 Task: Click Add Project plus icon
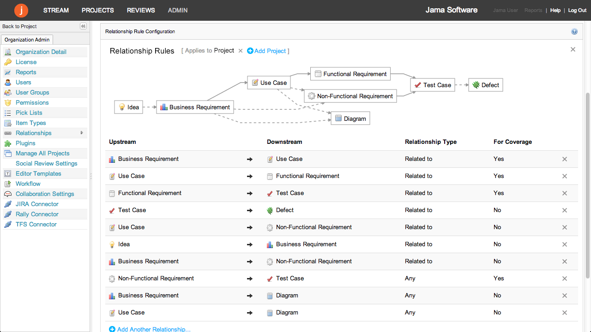250,51
